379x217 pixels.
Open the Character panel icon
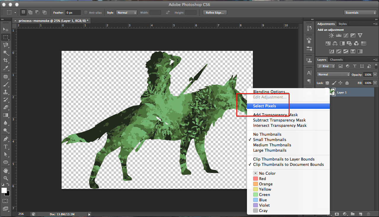pos(309,73)
